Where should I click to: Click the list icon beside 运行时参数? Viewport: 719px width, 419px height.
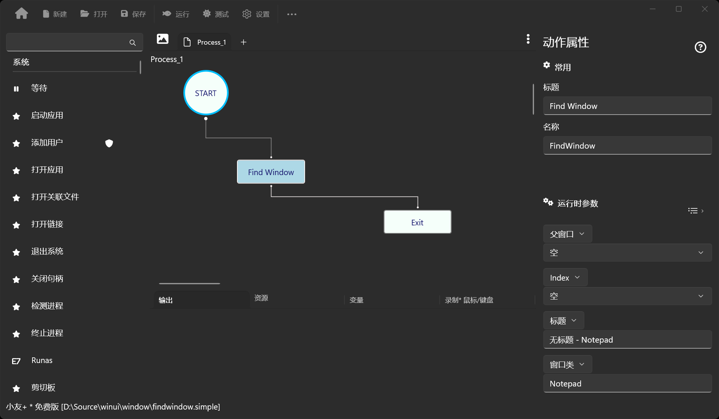(693, 211)
